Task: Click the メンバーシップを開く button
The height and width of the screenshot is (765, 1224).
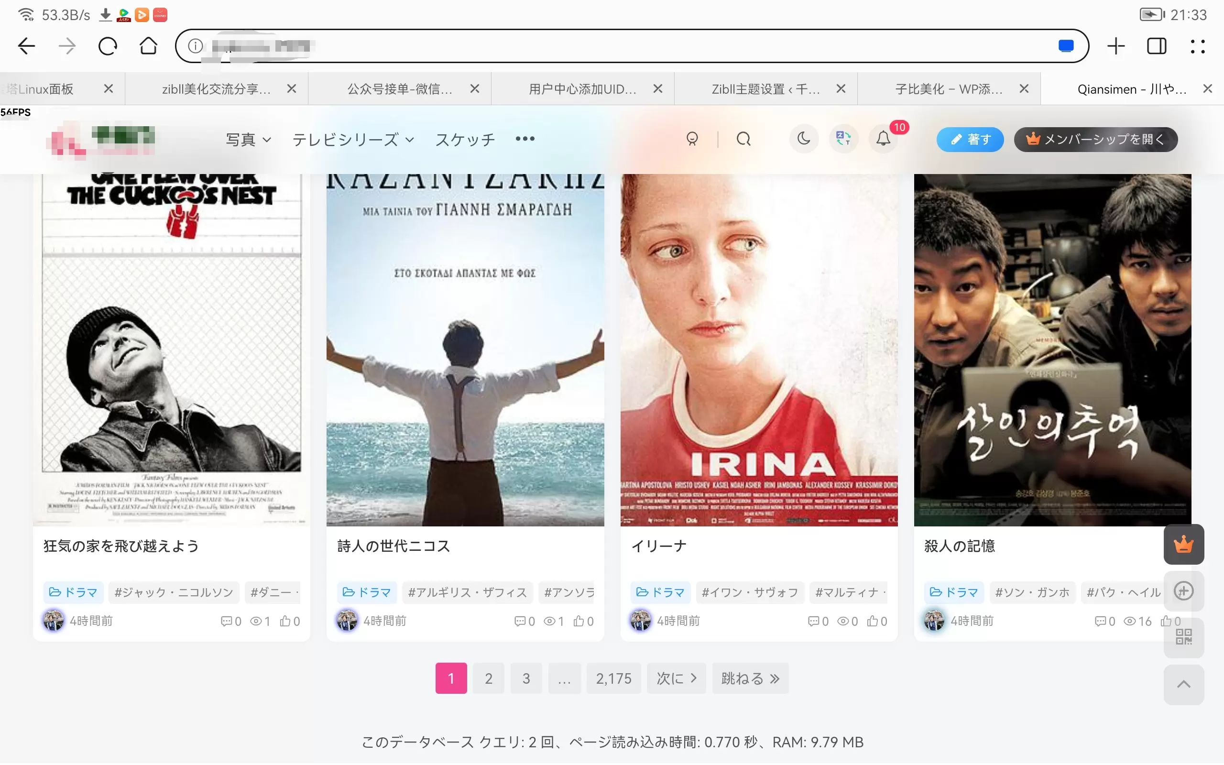Action: coord(1095,139)
